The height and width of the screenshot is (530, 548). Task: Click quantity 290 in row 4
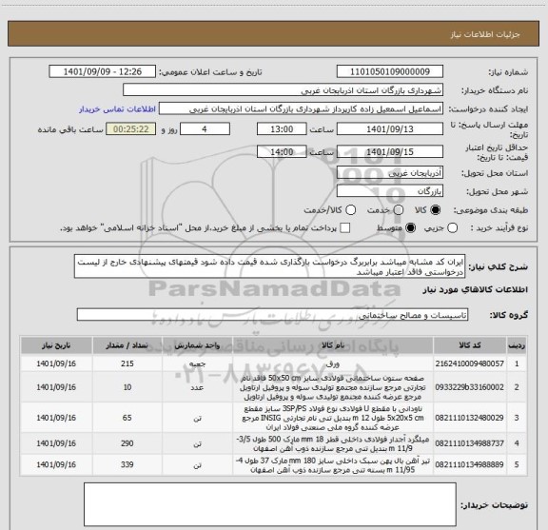(x=127, y=443)
